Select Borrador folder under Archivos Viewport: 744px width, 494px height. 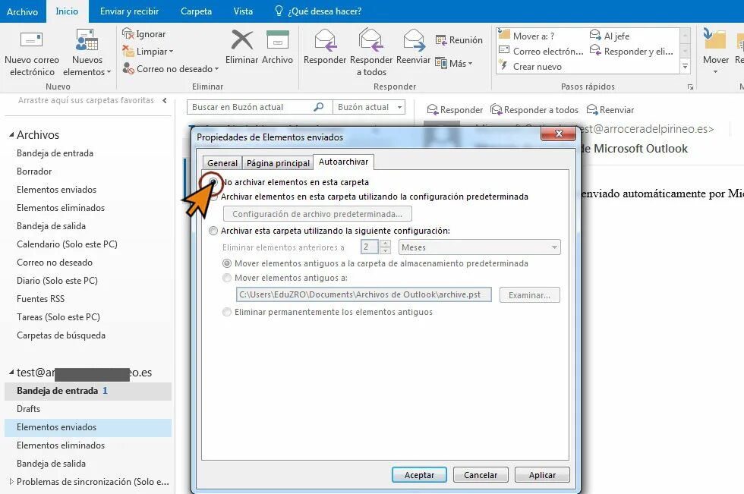(x=34, y=171)
